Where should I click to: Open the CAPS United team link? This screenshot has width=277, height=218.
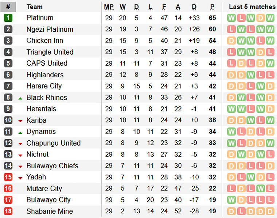[47, 63]
